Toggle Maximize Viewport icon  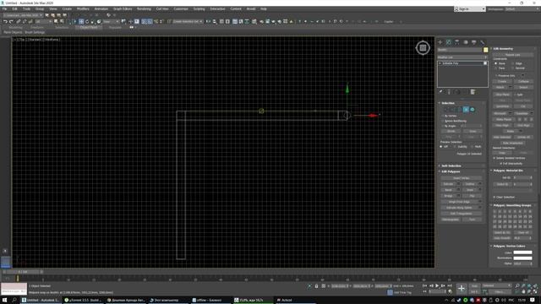tap(535, 291)
